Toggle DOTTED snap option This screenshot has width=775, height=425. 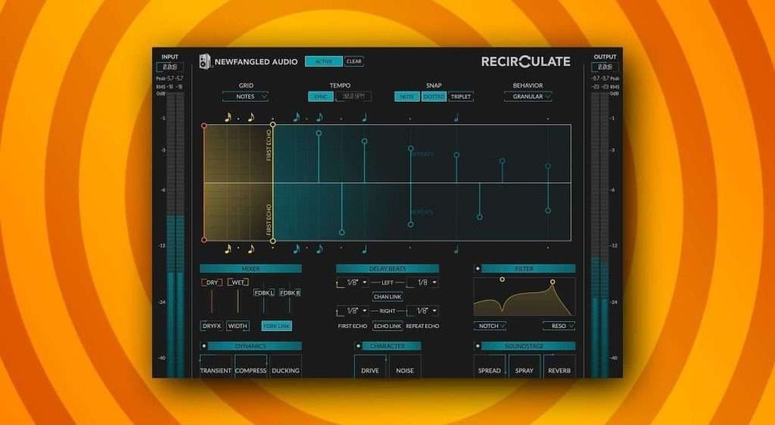pyautogui.click(x=434, y=96)
